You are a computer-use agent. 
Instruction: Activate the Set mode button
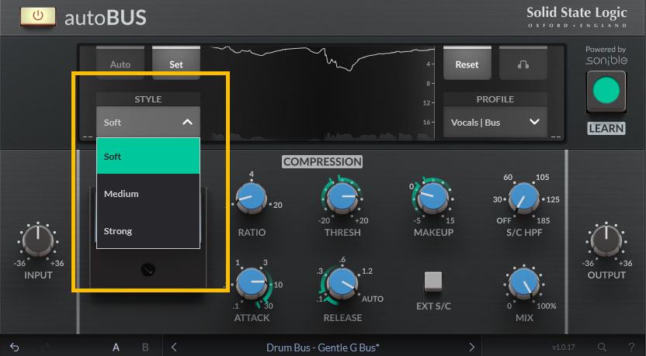(x=176, y=64)
